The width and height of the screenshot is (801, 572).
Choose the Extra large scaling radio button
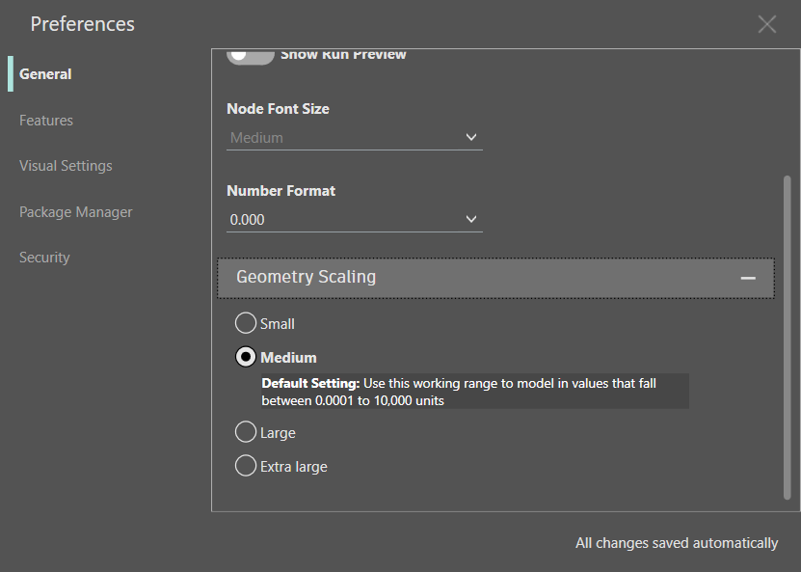click(x=246, y=466)
